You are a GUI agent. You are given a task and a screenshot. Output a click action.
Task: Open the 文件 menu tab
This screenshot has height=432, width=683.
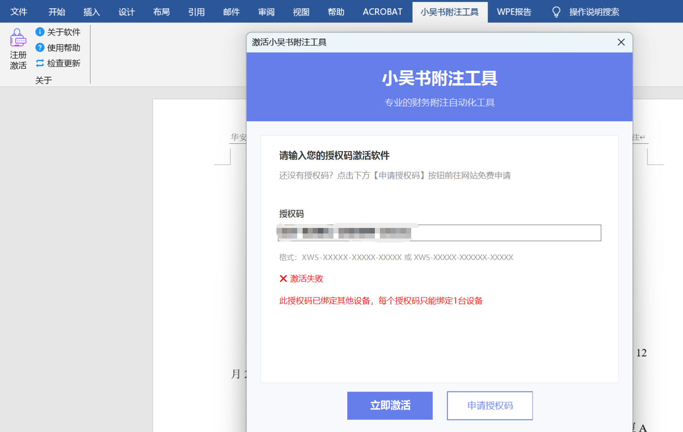point(19,12)
